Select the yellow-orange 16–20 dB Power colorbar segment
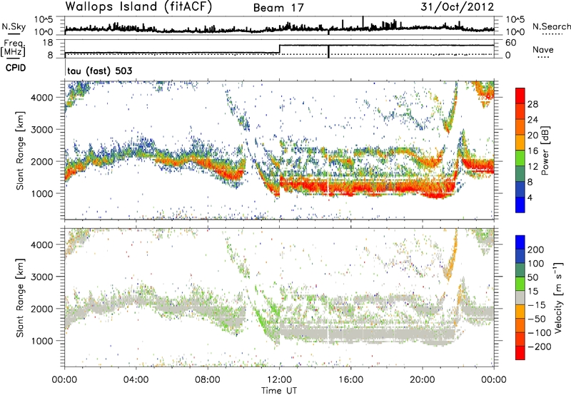 tap(520, 143)
